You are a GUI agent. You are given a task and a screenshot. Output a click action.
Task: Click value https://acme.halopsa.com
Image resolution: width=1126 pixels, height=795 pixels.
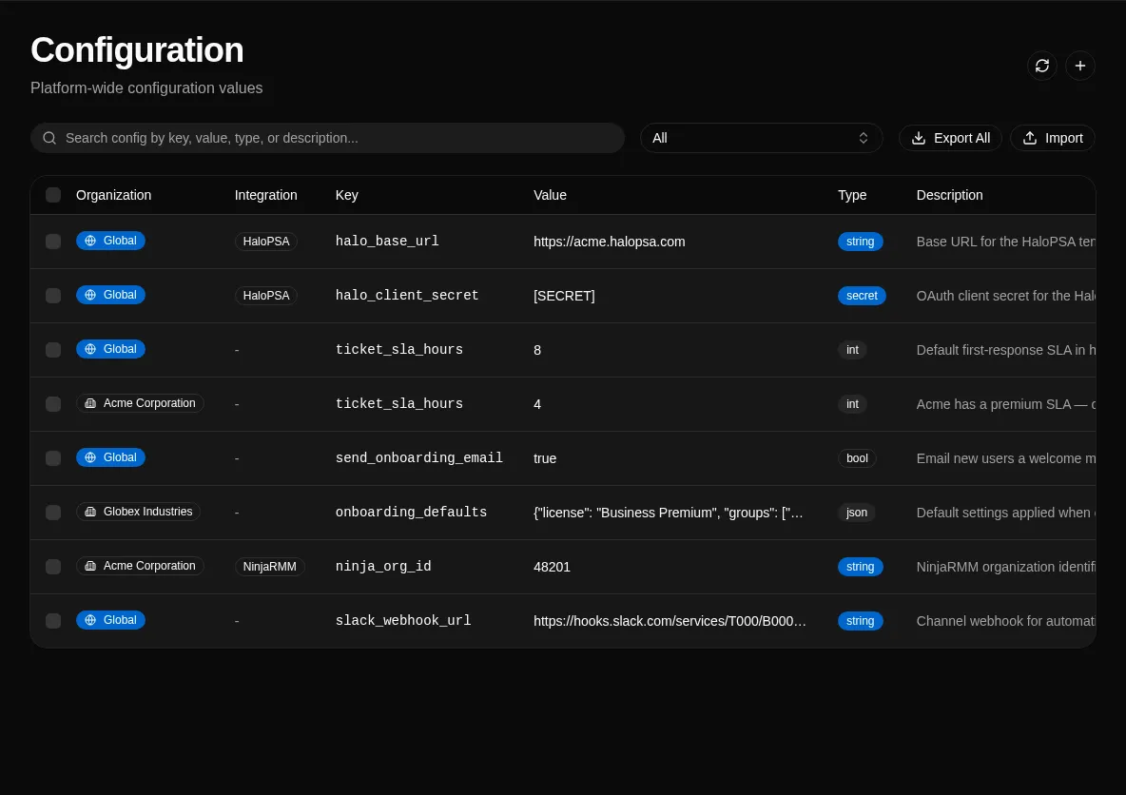point(609,242)
